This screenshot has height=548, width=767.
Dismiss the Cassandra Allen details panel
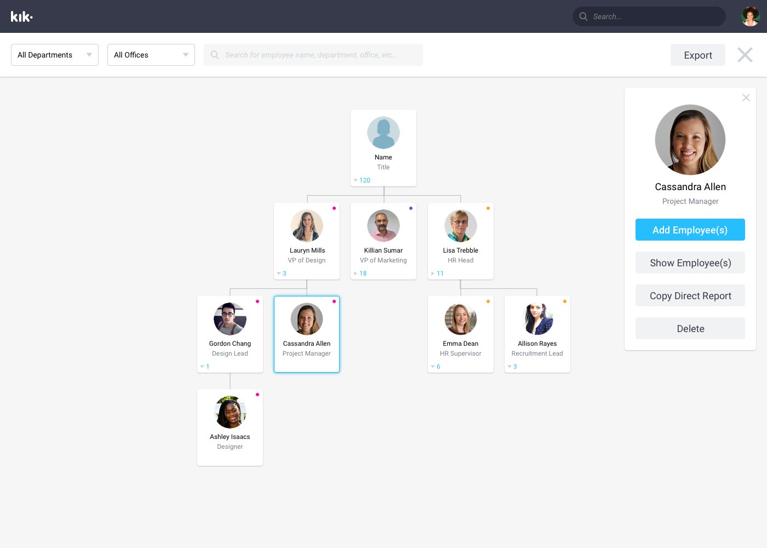[746, 98]
